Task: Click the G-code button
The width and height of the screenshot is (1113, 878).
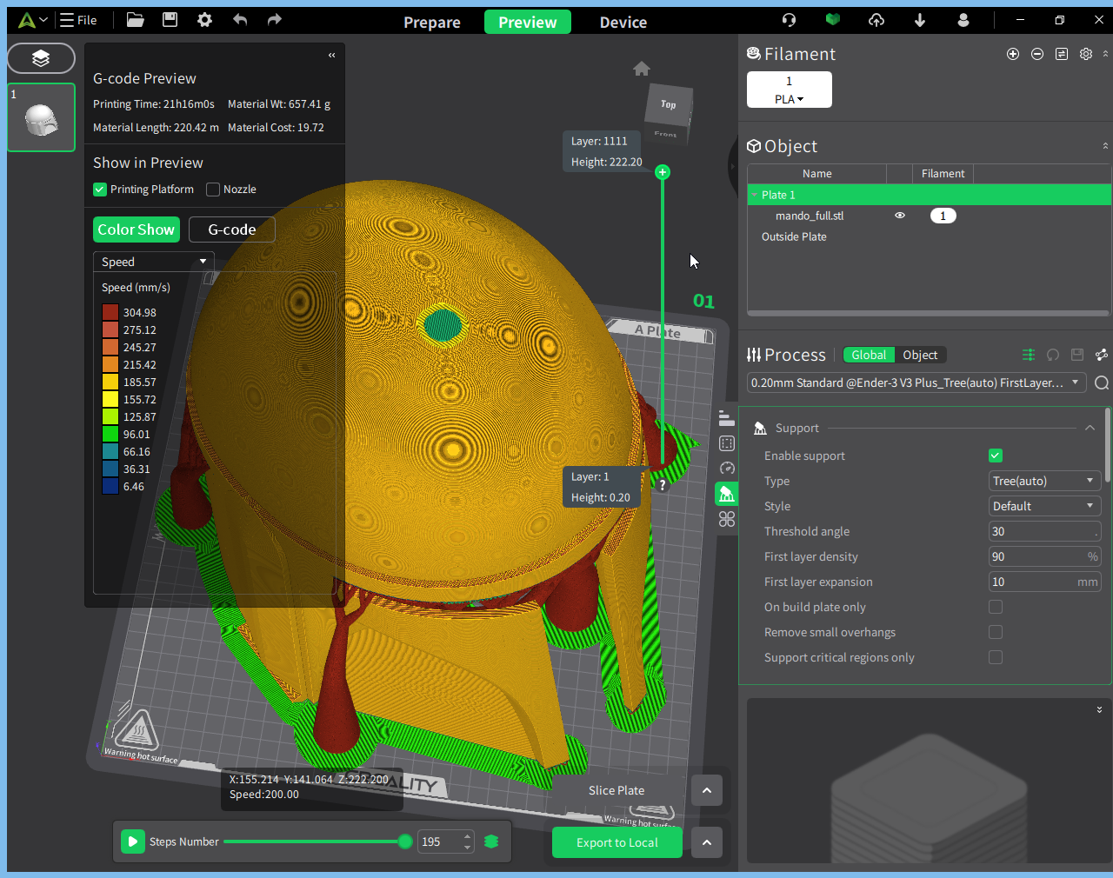Action: pos(232,229)
